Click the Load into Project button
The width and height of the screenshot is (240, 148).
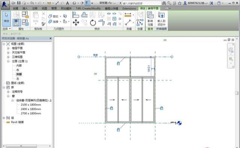tap(161, 19)
